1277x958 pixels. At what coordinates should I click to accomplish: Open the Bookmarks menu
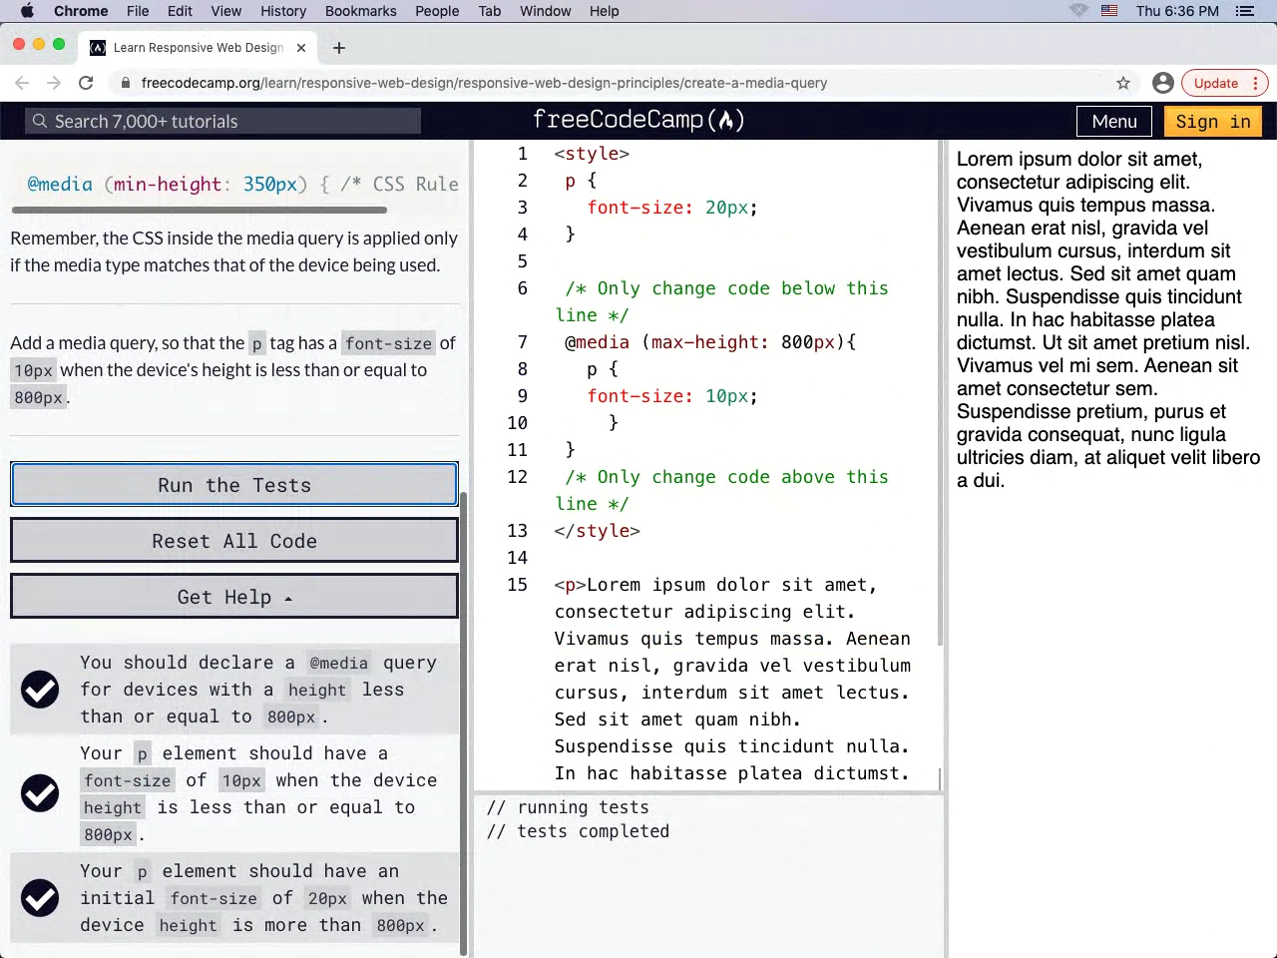pyautogui.click(x=360, y=11)
